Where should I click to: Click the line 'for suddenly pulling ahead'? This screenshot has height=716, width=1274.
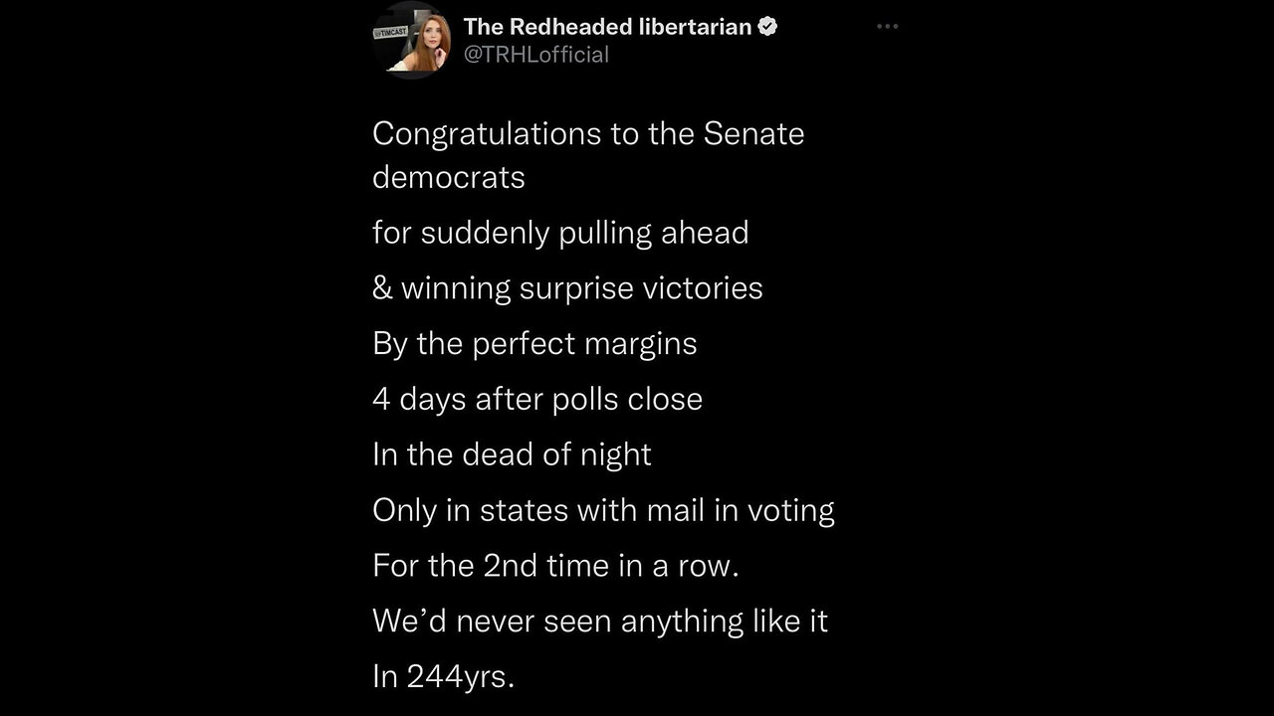tap(560, 233)
